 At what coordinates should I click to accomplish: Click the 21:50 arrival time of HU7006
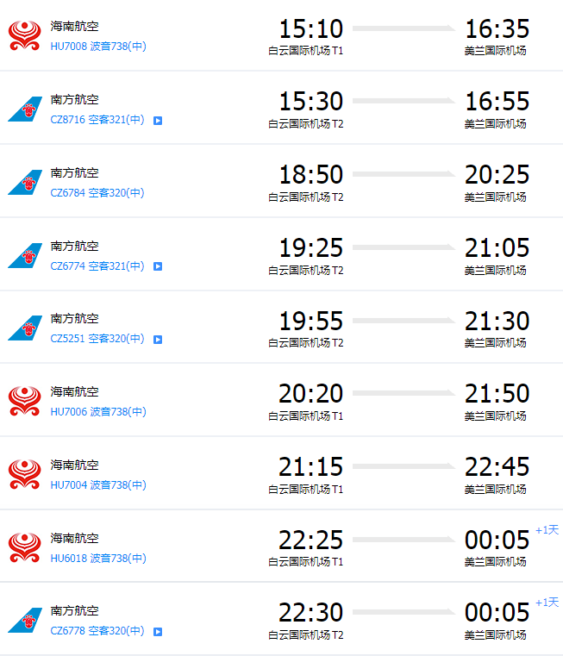(x=497, y=394)
